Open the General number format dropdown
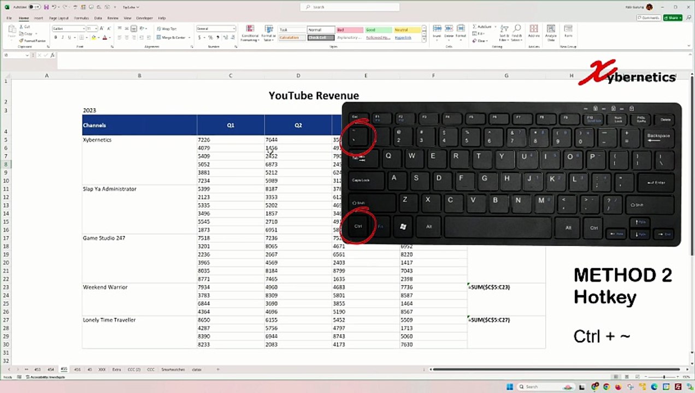This screenshot has height=393, width=695. point(216,28)
